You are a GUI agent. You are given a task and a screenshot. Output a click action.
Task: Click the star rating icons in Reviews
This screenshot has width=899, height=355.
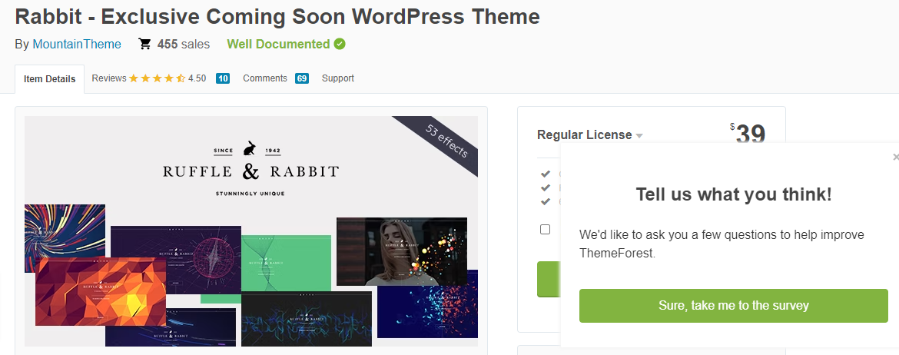click(x=157, y=78)
